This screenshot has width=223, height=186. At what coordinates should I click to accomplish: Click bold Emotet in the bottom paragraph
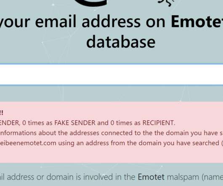[x=151, y=177]
